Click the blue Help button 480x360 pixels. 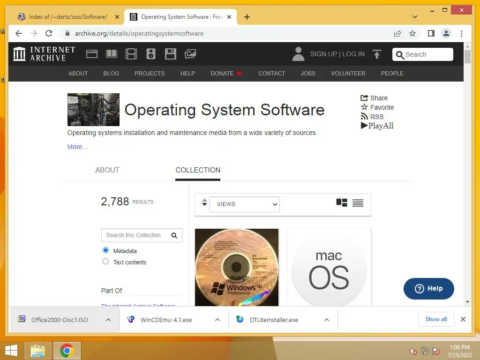point(428,289)
